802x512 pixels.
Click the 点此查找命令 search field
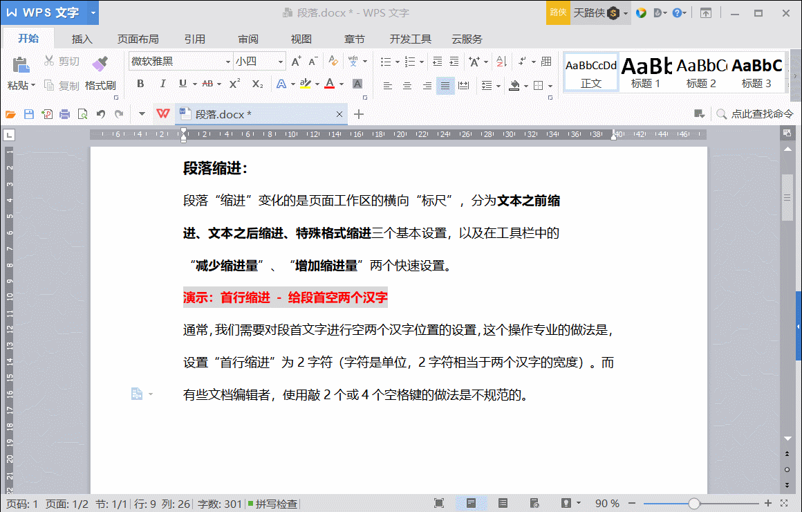pyautogui.click(x=756, y=114)
